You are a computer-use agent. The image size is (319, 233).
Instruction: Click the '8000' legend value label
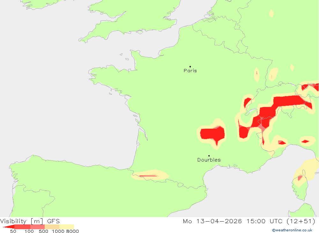[72, 231]
